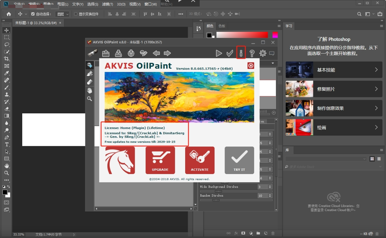Click the UPGRADE button
386x238 pixels.
[160, 160]
